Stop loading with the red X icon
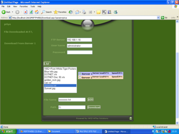 [x=25, y=12]
